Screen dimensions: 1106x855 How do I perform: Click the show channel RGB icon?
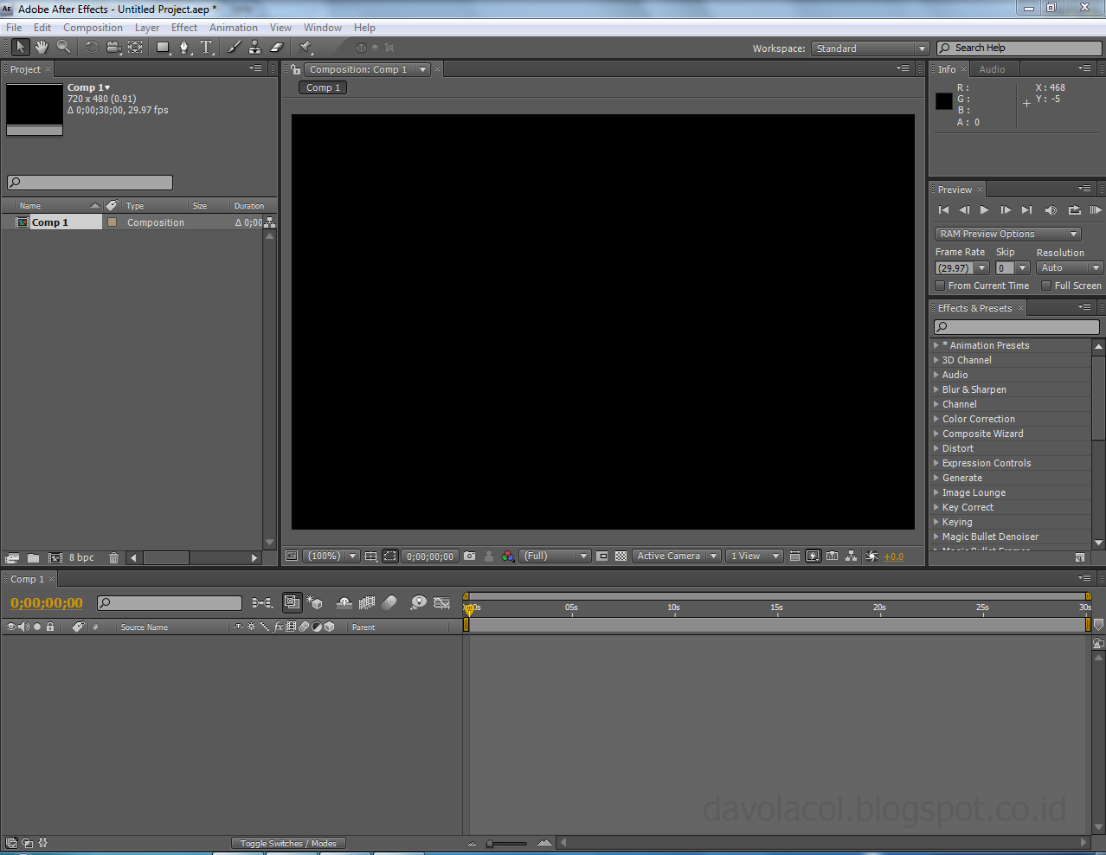click(508, 556)
